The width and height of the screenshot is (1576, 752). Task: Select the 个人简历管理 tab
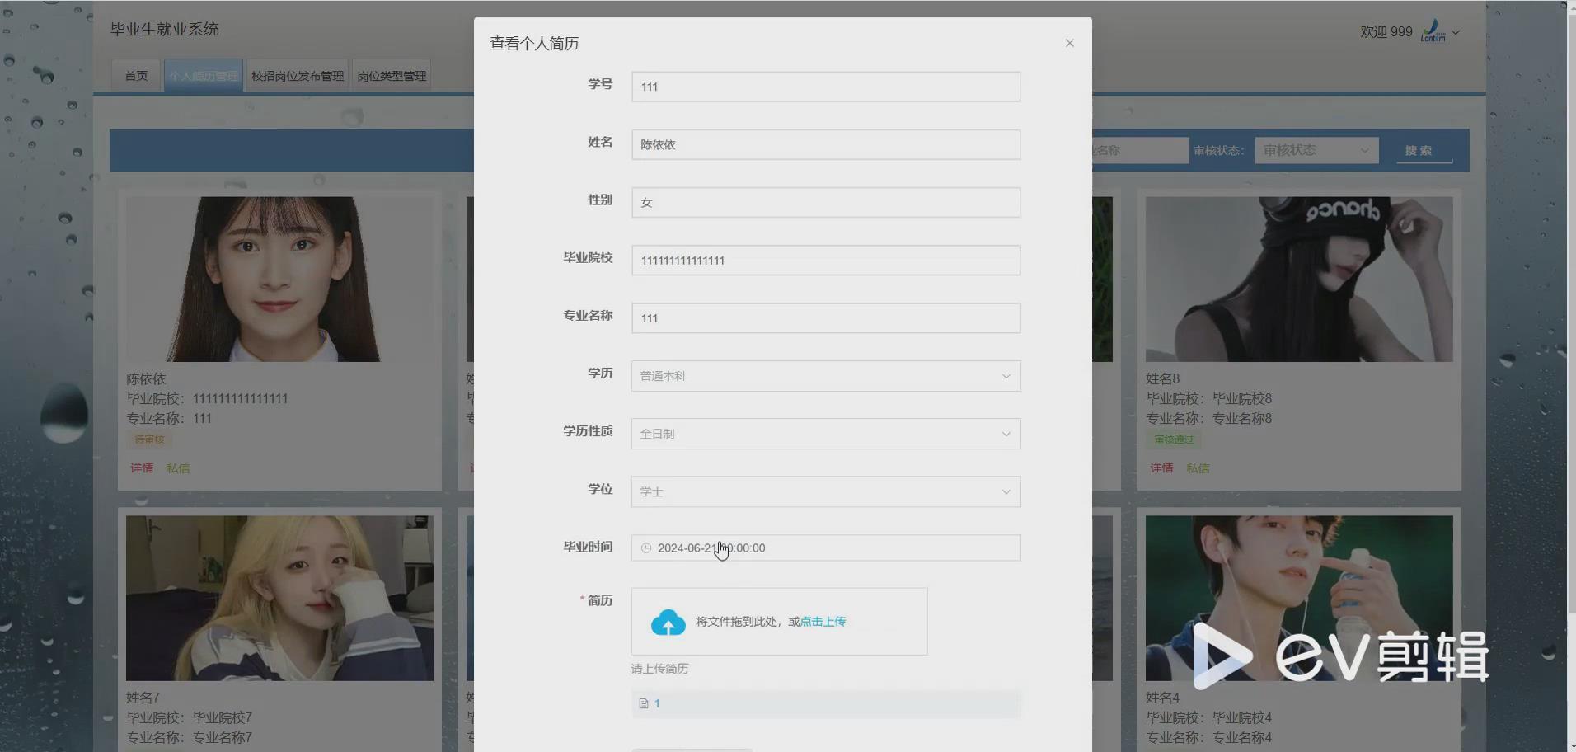(x=203, y=75)
